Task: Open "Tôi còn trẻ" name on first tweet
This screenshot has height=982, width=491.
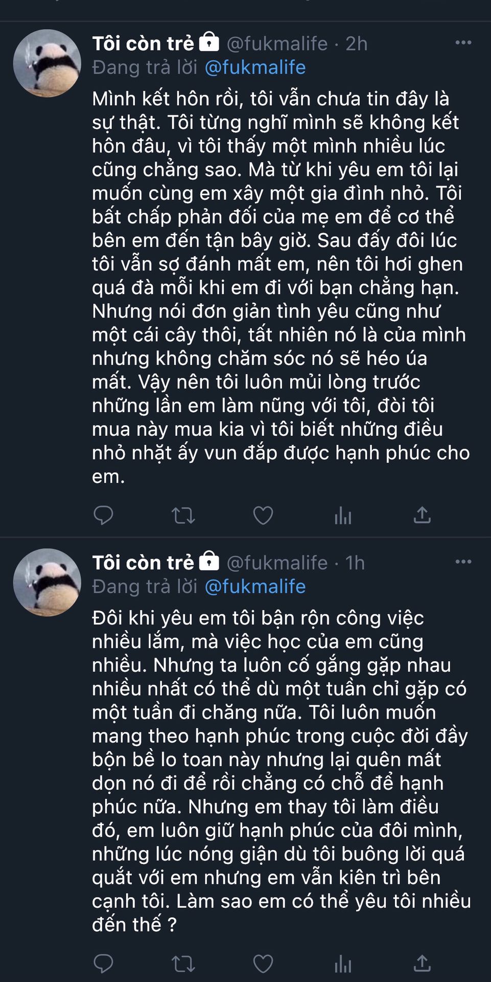Action: click(x=143, y=43)
